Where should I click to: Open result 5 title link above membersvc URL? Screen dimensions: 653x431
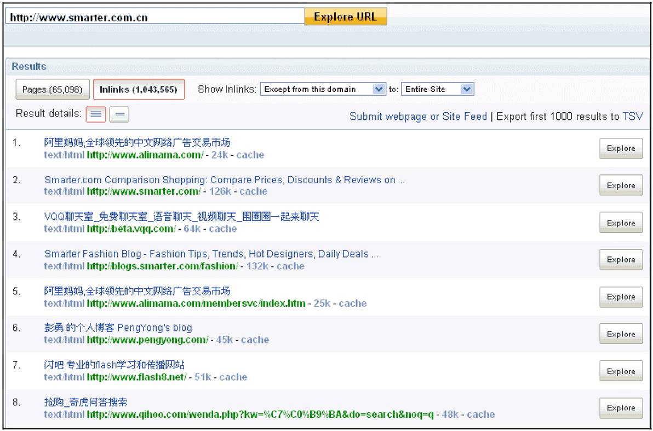[138, 291]
